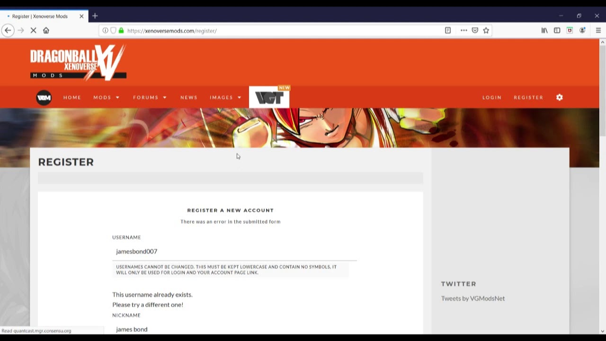Save page to Pocket

coord(475,30)
